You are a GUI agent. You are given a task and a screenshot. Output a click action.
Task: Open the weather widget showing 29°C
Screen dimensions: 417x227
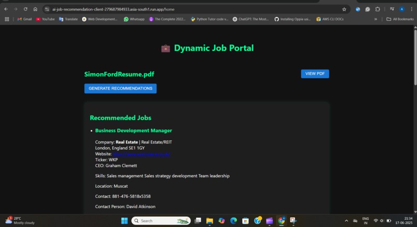tap(20, 221)
